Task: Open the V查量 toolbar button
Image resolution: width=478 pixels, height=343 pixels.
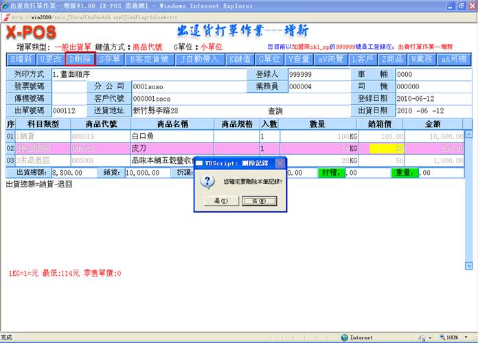Action: point(299,59)
